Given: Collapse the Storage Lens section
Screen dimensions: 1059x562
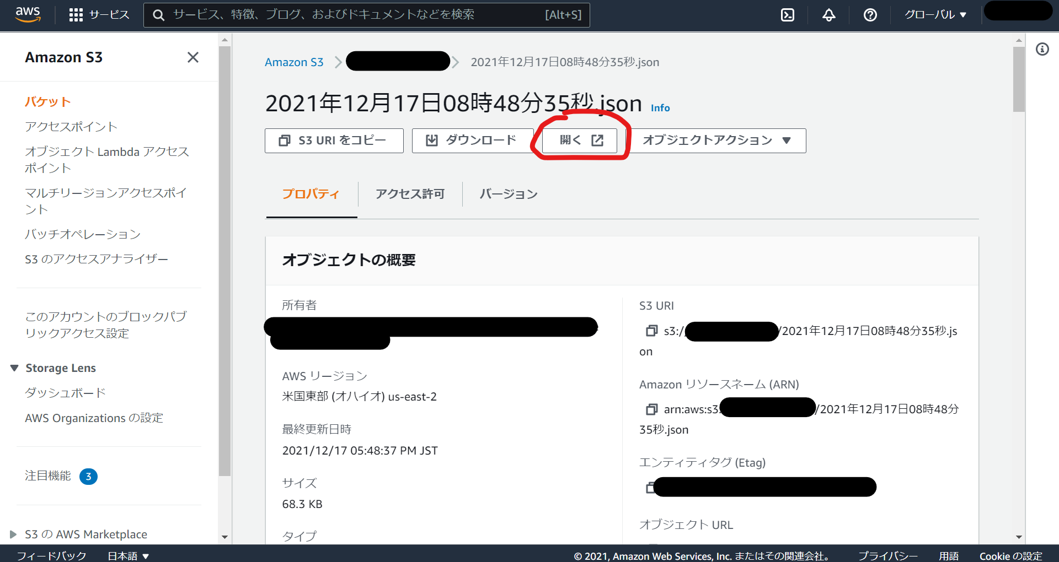Looking at the screenshot, I should click(13, 368).
